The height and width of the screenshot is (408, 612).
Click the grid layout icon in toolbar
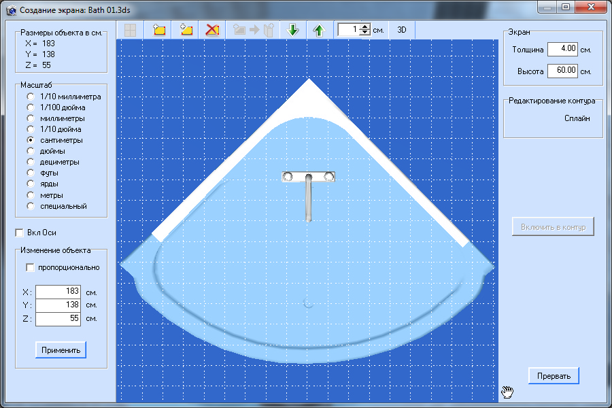(129, 30)
